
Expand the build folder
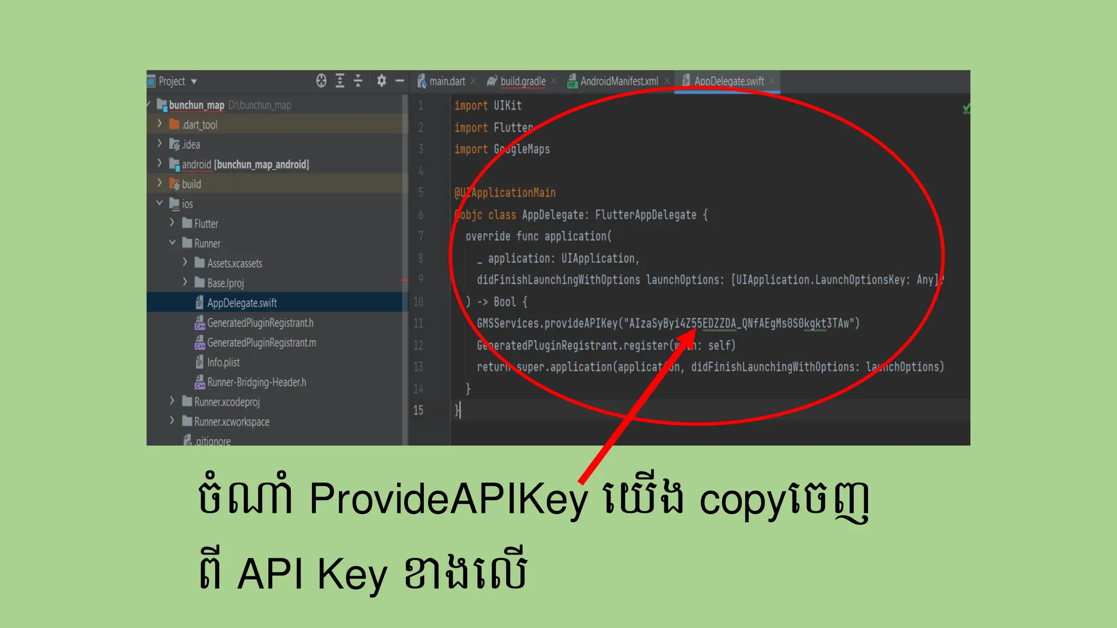(159, 183)
